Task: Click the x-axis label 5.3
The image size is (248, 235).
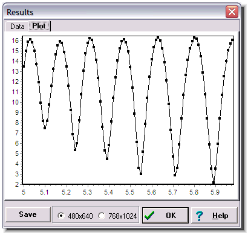Action: click(87, 192)
